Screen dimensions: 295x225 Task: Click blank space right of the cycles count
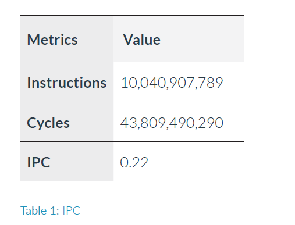pyautogui.click(x=234, y=123)
